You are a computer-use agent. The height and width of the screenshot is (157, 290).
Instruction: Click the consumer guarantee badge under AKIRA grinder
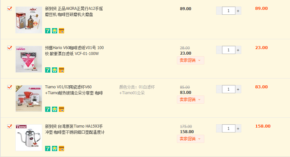coord(55,31)
